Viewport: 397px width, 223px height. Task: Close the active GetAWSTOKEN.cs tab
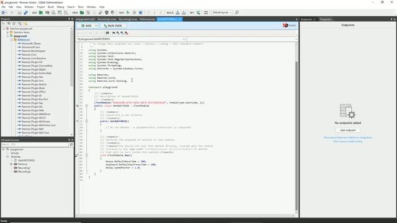(179, 19)
